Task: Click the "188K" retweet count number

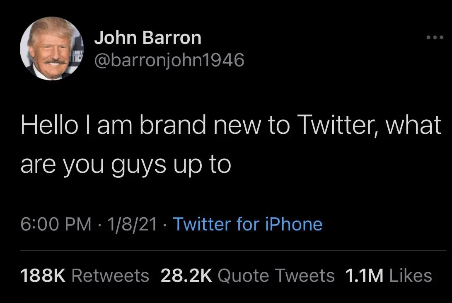Action: pyautogui.click(x=43, y=276)
